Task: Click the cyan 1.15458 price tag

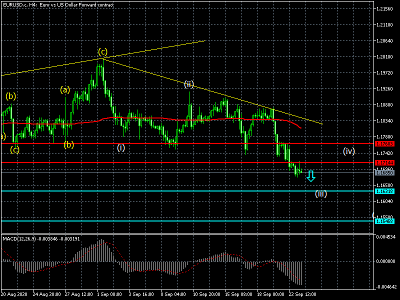Action: pyautogui.click(x=384, y=221)
